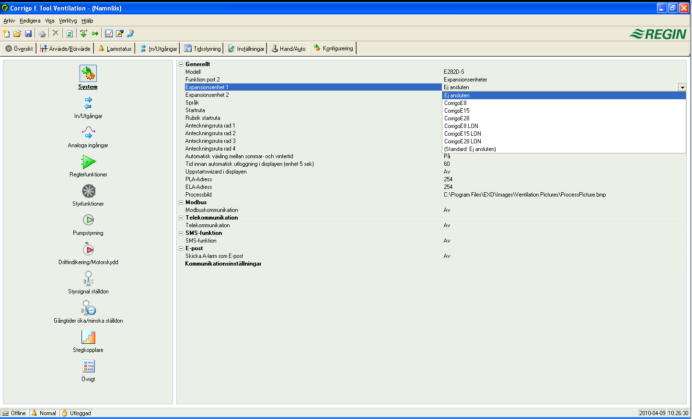This screenshot has width=692, height=419.
Task: Choose CorrigoE28 from the dropdown list
Action: [x=564, y=118]
